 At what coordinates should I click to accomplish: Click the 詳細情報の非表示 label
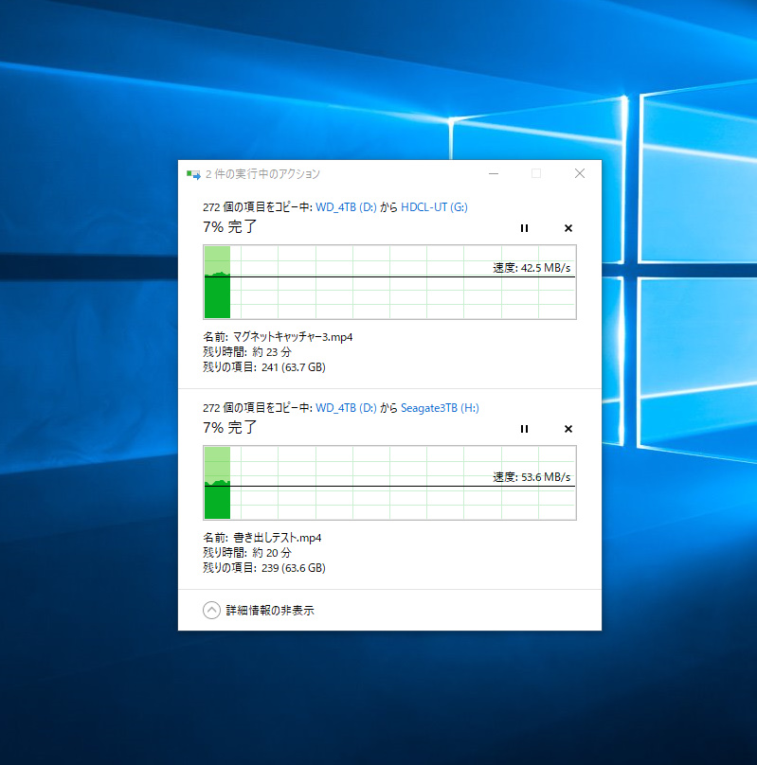click(269, 611)
